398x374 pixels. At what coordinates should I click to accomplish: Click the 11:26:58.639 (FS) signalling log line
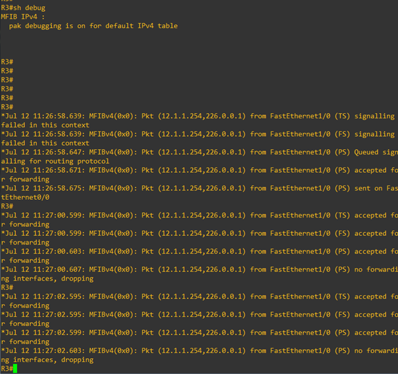[x=199, y=139]
